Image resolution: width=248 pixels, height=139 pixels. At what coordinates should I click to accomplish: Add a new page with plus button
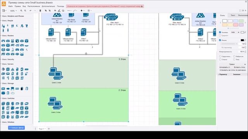(49, 129)
